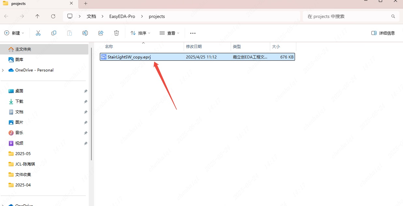Click the Cut scissors icon
This screenshot has height=206, width=403.
click(38, 33)
